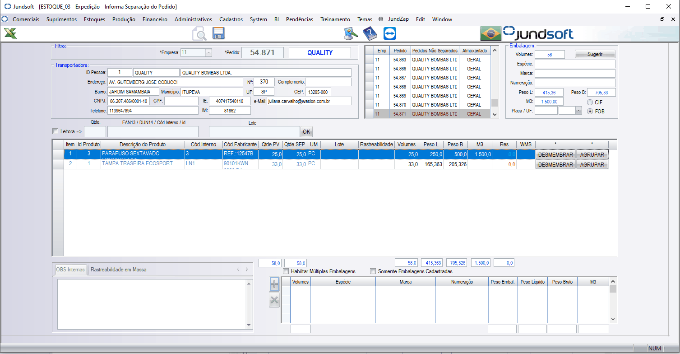Click packaging grid scroll-down arrow
Viewport: 680px width, 354px height.
tap(613, 319)
